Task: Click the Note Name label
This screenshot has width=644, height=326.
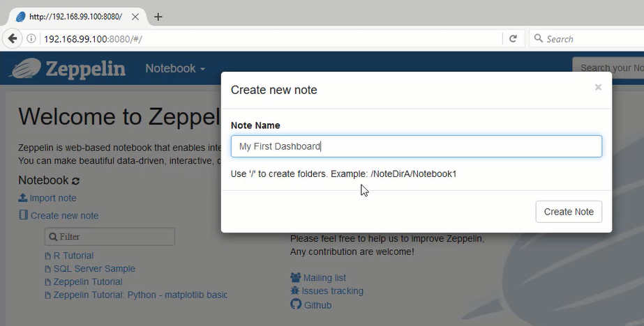Action: (x=255, y=125)
